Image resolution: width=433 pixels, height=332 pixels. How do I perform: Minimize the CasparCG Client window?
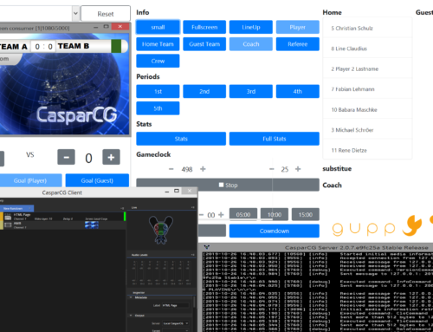(167, 192)
